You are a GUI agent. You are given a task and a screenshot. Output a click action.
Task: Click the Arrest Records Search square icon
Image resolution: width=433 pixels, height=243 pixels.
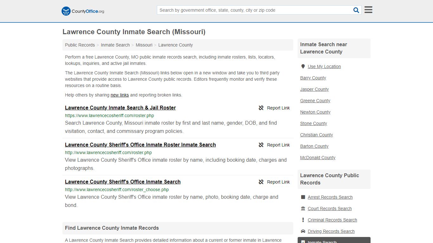303,197
